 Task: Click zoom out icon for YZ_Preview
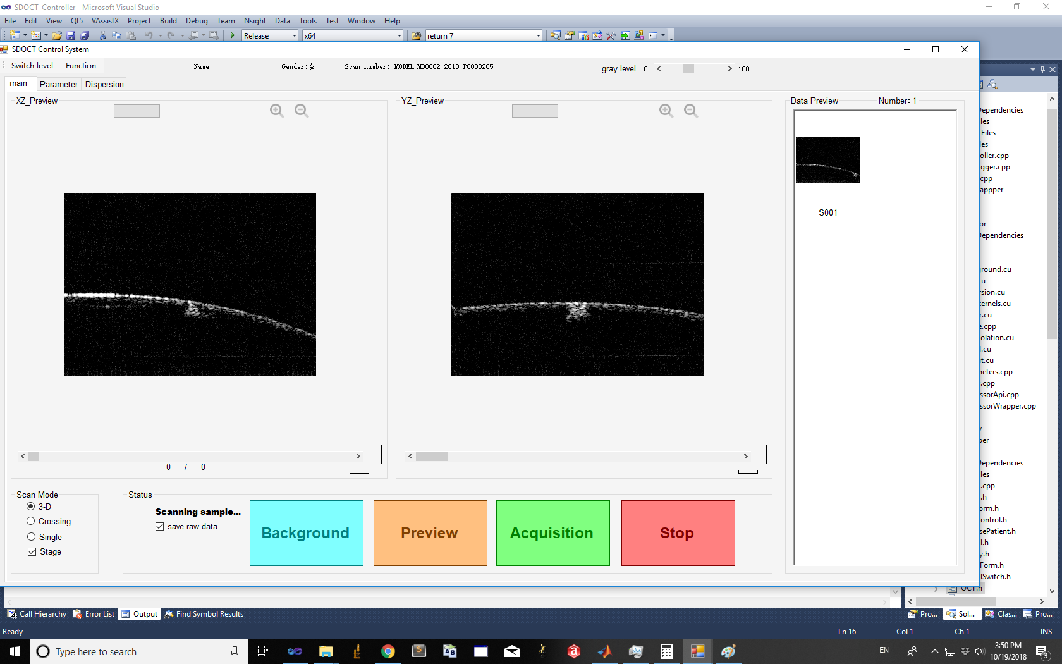point(691,111)
